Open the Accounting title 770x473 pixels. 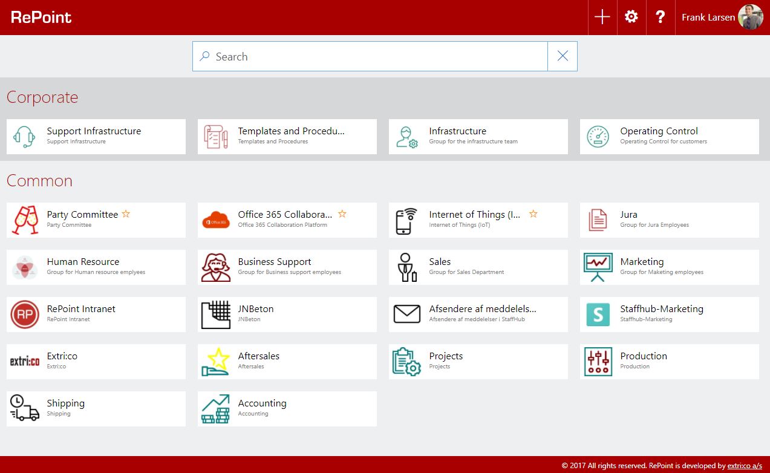[262, 403]
